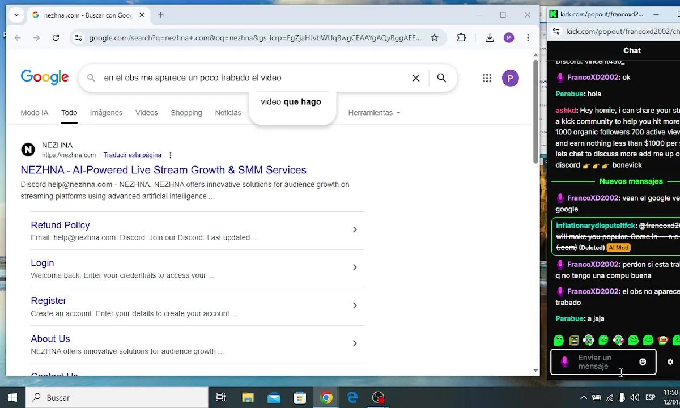Open Chrome downloads icon

(490, 38)
